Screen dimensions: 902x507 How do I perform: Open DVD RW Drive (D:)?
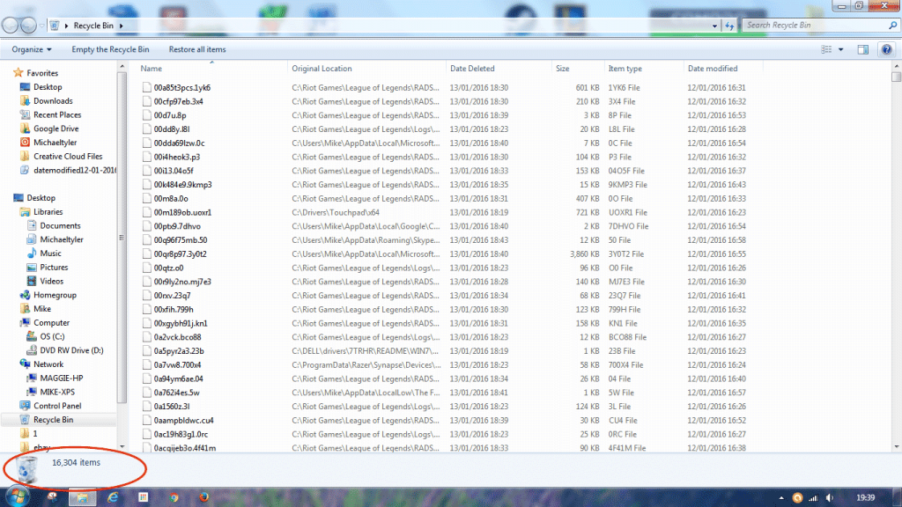point(71,350)
